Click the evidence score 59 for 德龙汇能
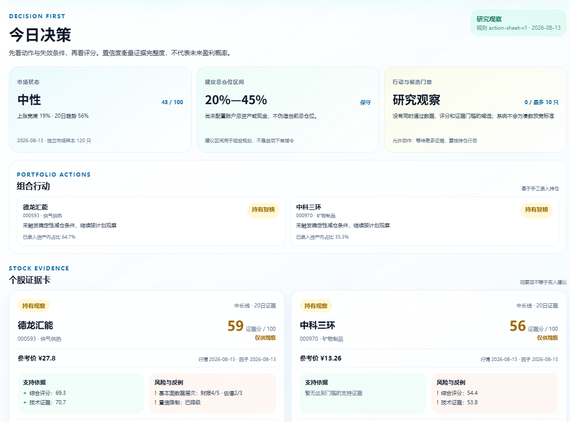570x422 pixels. [x=236, y=326]
